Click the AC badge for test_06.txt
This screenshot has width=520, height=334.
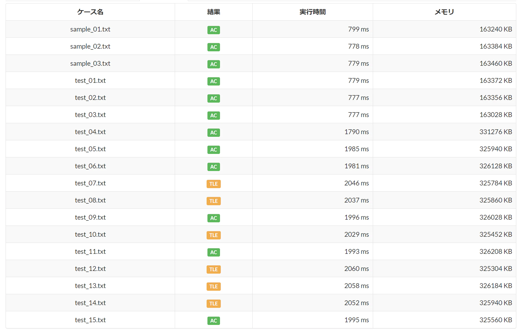point(214,167)
